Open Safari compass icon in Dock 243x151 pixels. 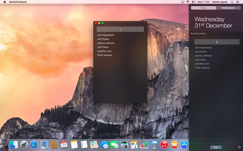[34, 145]
